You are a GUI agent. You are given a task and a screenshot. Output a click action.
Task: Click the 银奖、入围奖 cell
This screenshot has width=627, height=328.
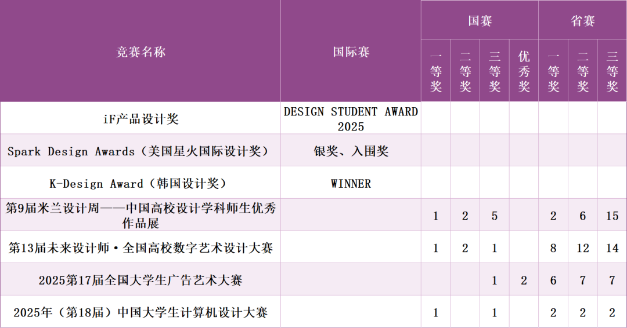[x=351, y=151]
